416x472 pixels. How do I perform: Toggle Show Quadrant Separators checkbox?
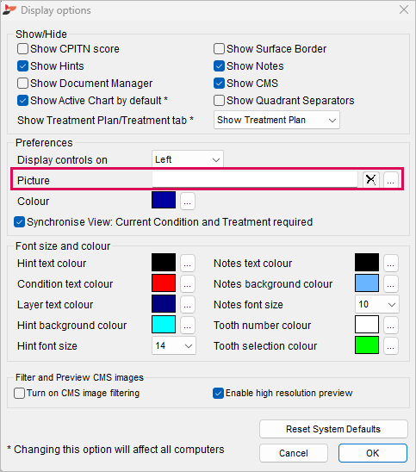click(x=219, y=101)
